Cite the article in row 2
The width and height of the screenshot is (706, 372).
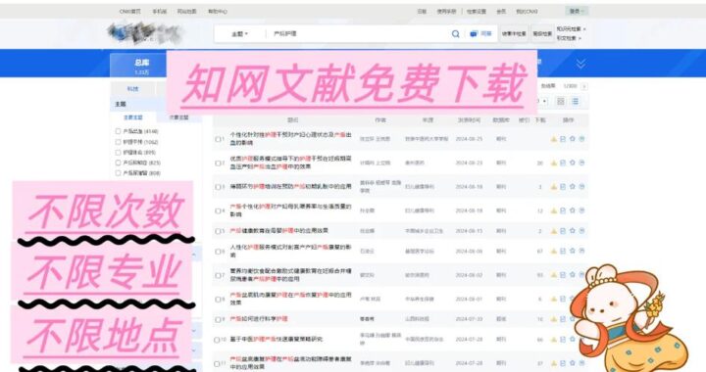pyautogui.click(x=581, y=163)
